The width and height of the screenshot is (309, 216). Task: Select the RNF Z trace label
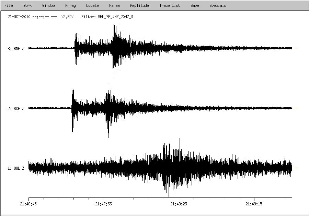coord(16,49)
